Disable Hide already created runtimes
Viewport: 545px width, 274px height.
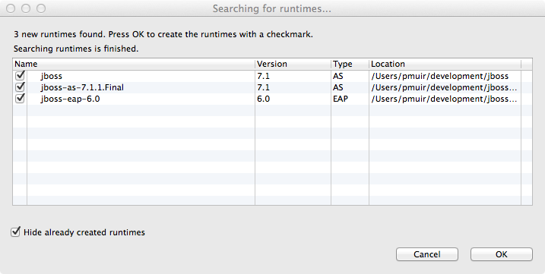[x=15, y=231]
